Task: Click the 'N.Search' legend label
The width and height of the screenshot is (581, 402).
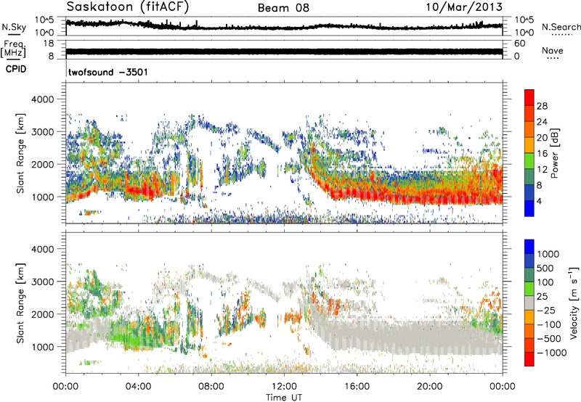Action: (x=561, y=27)
